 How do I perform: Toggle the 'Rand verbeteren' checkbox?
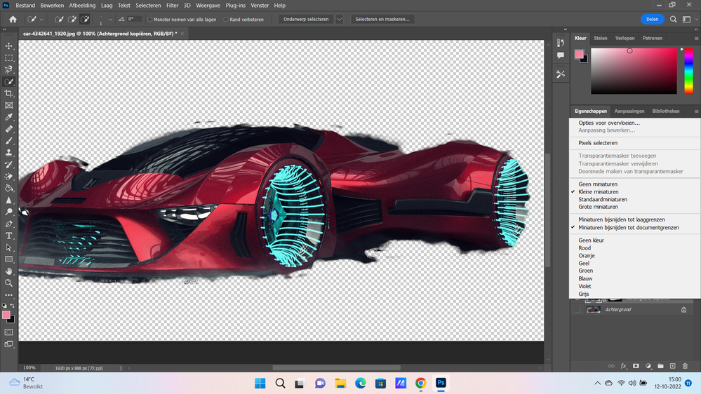coord(226,20)
